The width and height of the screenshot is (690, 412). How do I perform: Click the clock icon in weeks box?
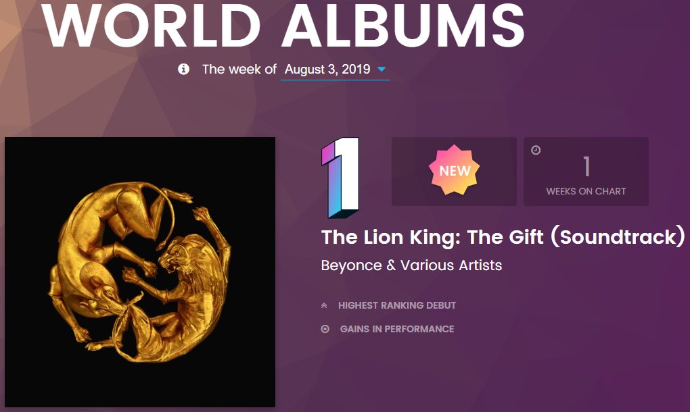(x=536, y=150)
